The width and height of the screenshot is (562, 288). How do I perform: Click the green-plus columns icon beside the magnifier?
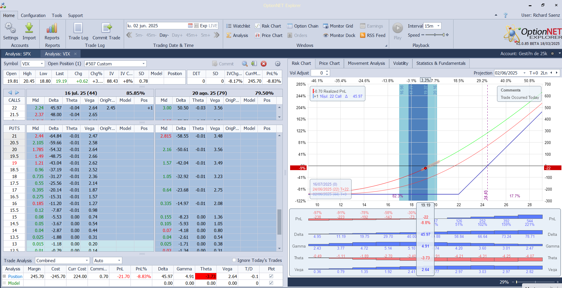click(x=254, y=64)
